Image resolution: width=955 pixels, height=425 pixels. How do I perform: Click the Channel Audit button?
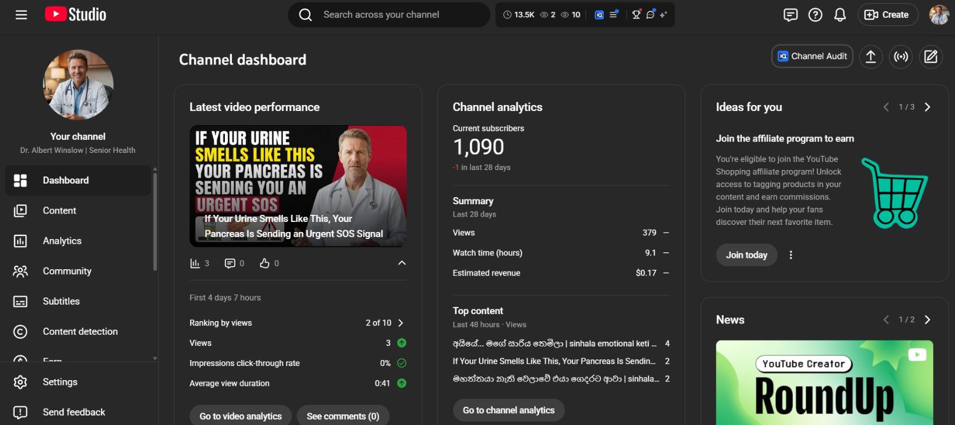pos(812,56)
